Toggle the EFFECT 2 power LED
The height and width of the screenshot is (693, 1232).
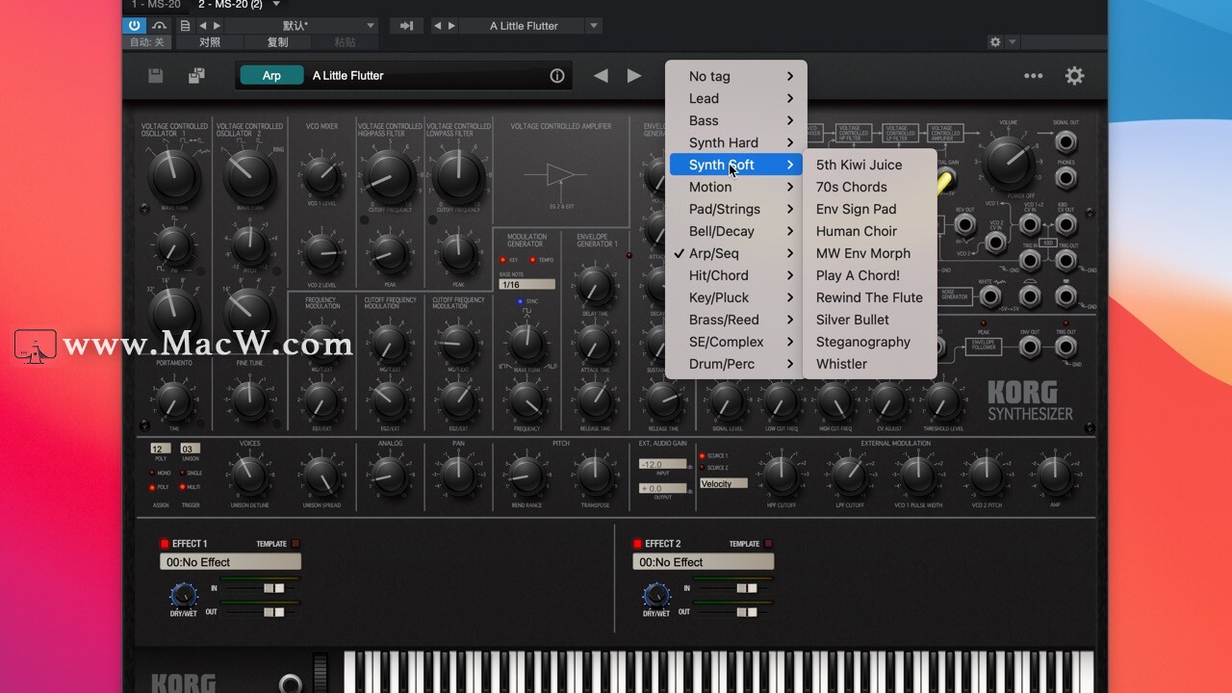(x=637, y=544)
